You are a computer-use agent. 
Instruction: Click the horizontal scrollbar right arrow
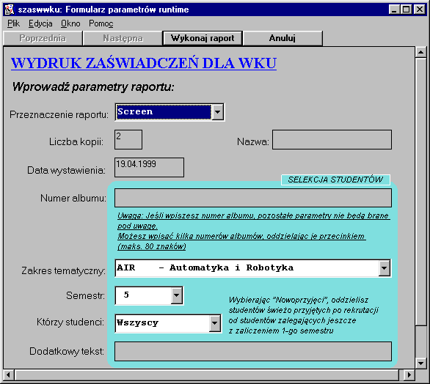point(409,374)
